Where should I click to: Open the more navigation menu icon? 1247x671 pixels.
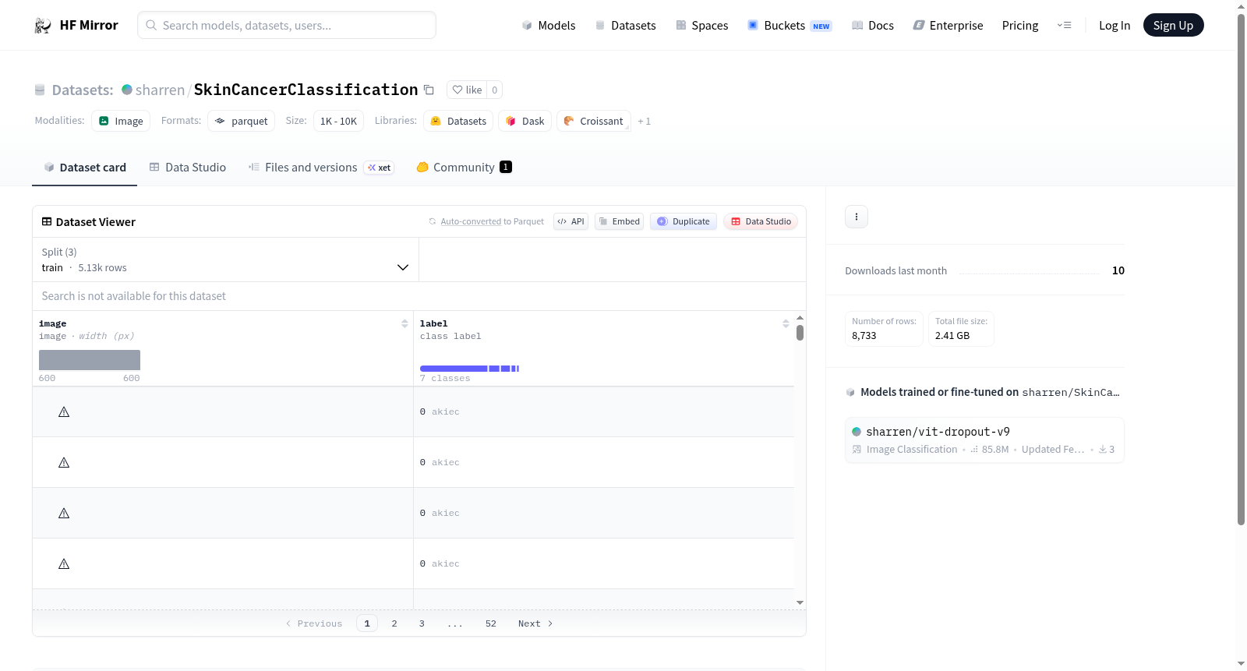click(x=1064, y=26)
